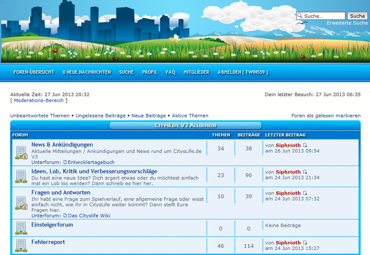Show Unbeantwortete Themen list
370x255 pixels.
(40, 115)
